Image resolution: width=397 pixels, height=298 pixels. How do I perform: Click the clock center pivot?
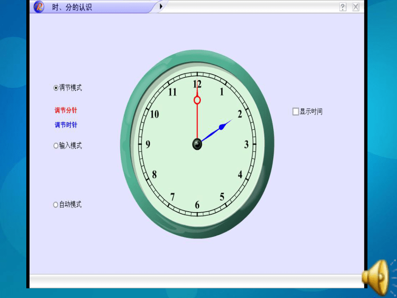(x=197, y=144)
